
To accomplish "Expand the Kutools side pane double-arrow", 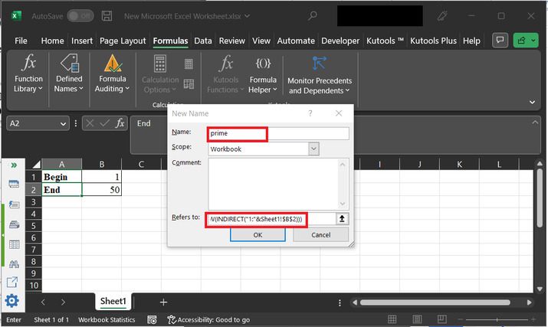I will (x=14, y=165).
